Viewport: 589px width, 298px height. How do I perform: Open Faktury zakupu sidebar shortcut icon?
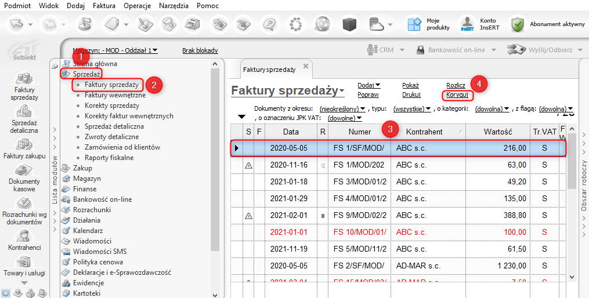(24, 144)
